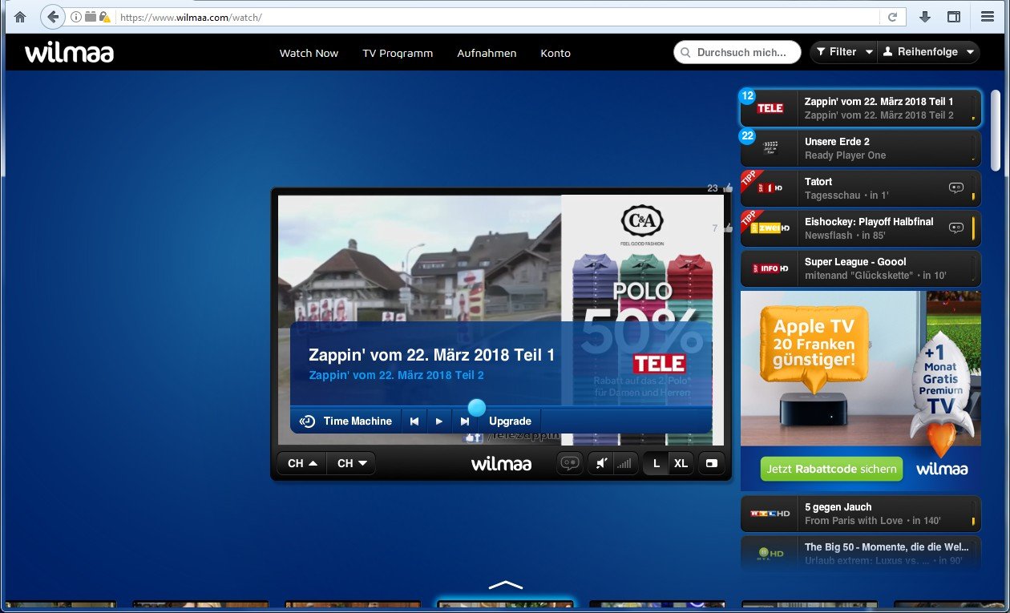The height and width of the screenshot is (613, 1010).
Task: Switch channel up with CH up button
Action: 302,463
